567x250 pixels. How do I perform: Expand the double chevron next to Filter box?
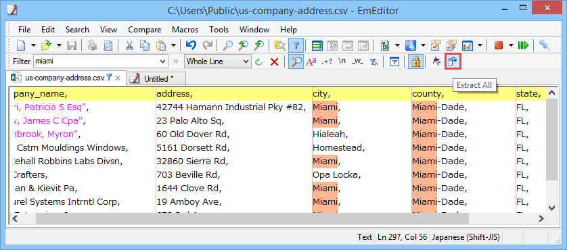[x=176, y=61]
